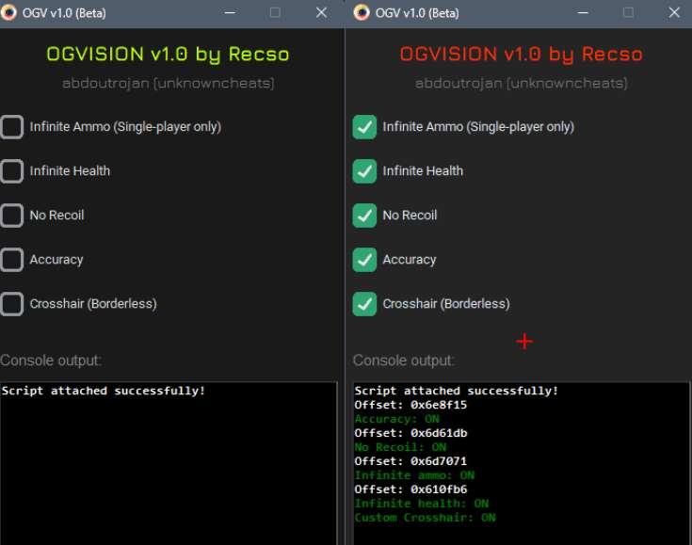Check No Recoil in left window
The image size is (692, 545).
pyautogui.click(x=11, y=216)
